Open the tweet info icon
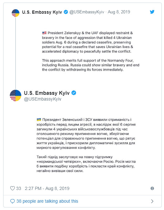Viewport: 164px width, 210px height. [152, 188]
